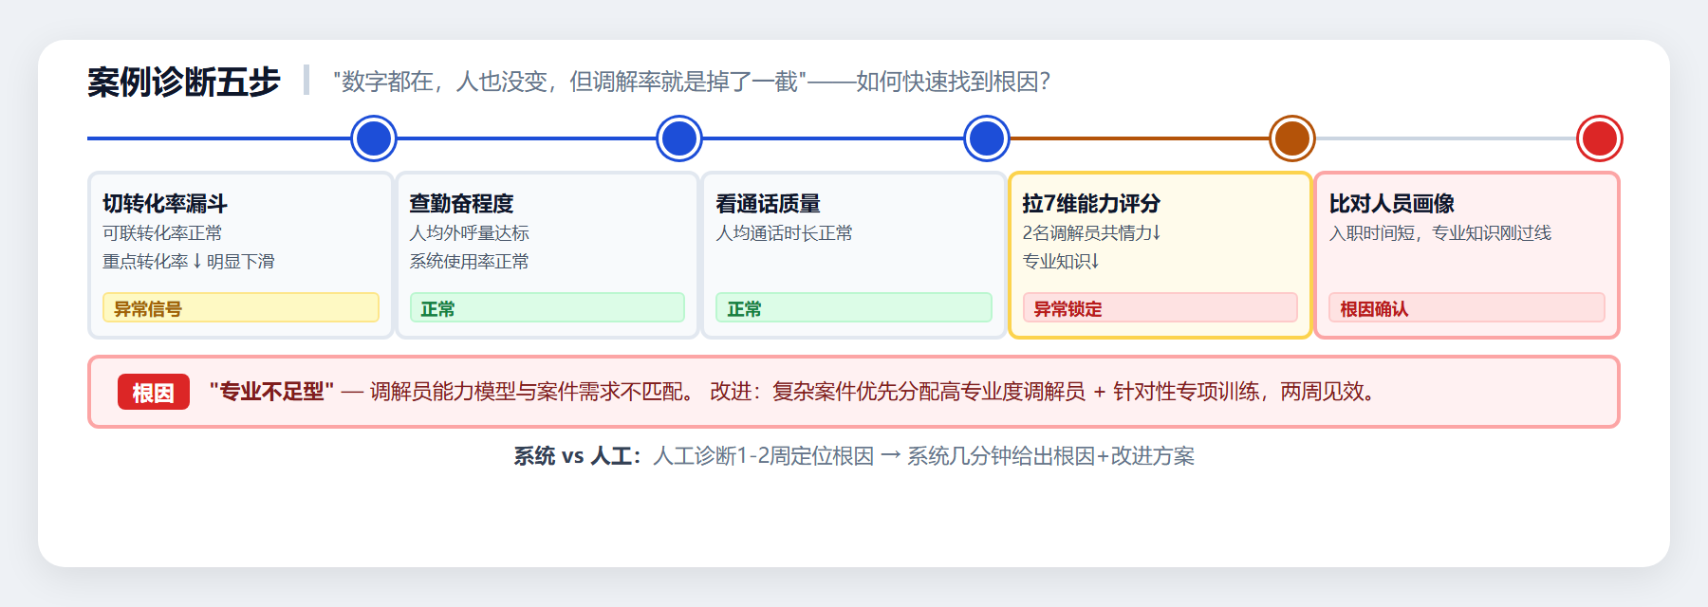Image resolution: width=1708 pixels, height=607 pixels.
Task: Click the first blue timeline marker
Action: 374,138
